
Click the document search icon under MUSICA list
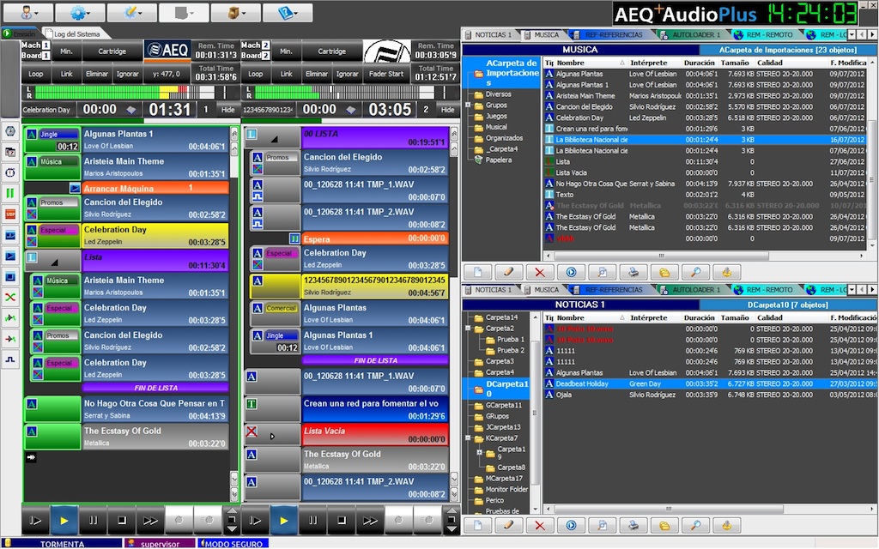602,272
